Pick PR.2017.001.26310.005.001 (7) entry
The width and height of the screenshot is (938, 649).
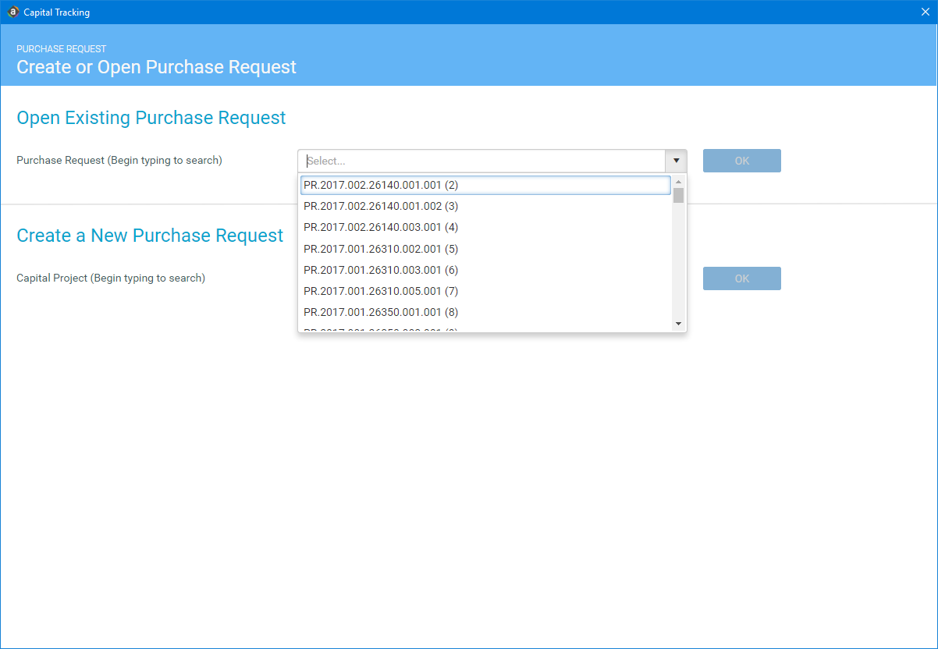[x=381, y=291]
